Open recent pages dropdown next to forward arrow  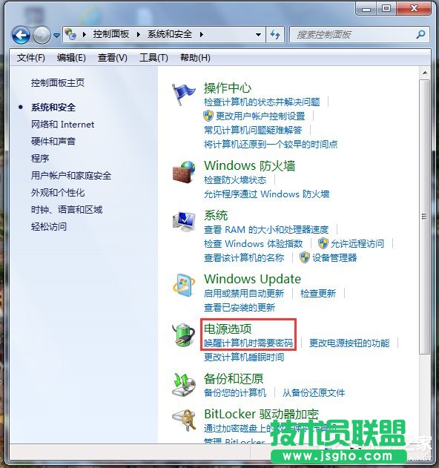(56, 36)
